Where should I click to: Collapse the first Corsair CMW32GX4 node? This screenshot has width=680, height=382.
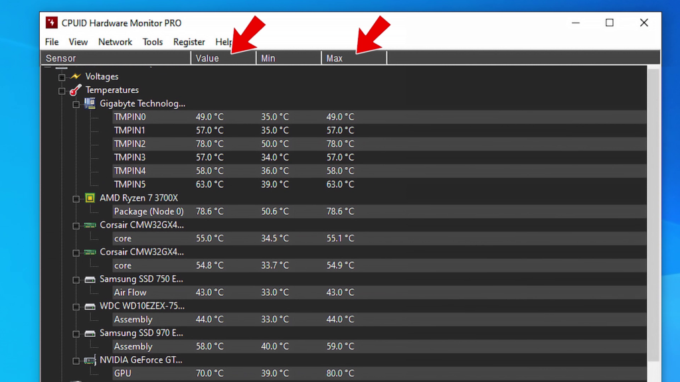76,225
